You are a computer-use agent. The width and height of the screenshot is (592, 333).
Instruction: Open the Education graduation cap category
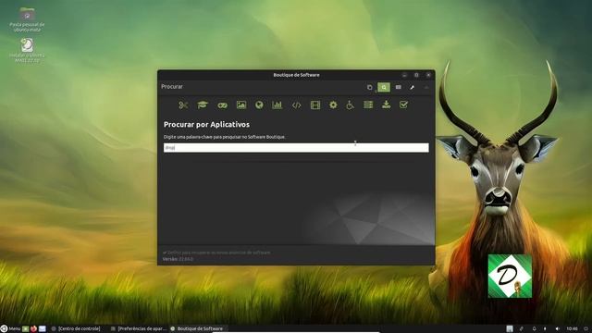tap(203, 105)
